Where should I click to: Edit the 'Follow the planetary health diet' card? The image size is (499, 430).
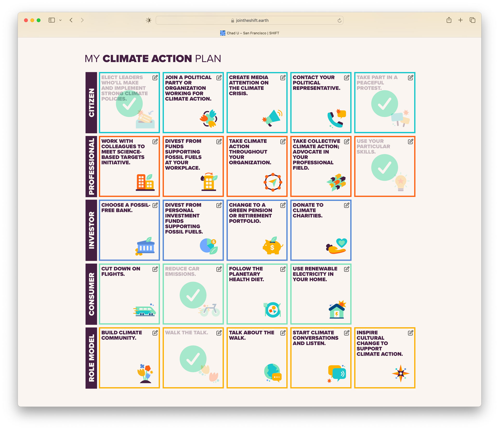coord(283,269)
